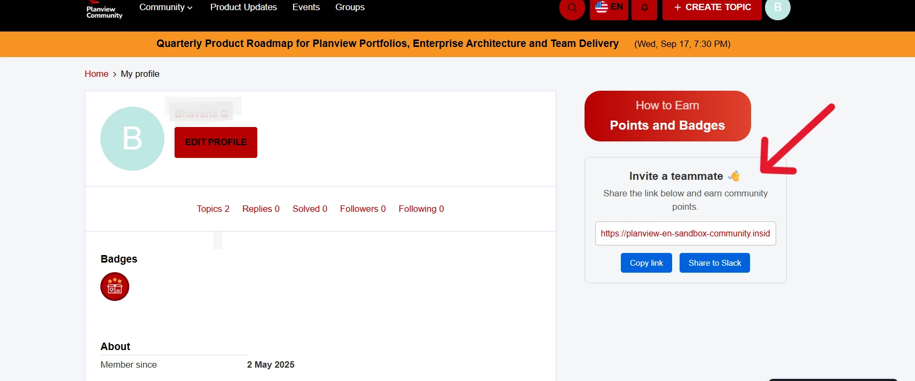The width and height of the screenshot is (915, 381).
Task: Click the Bhavana G profile name
Action: click(201, 114)
